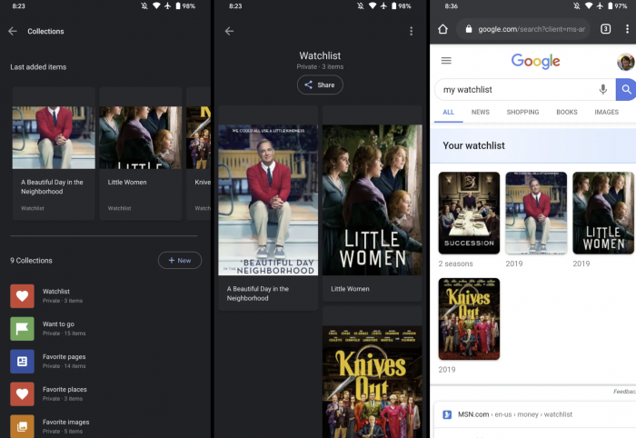This screenshot has width=636, height=438.
Task: Tap the blue search magnifier button
Action: click(x=626, y=89)
